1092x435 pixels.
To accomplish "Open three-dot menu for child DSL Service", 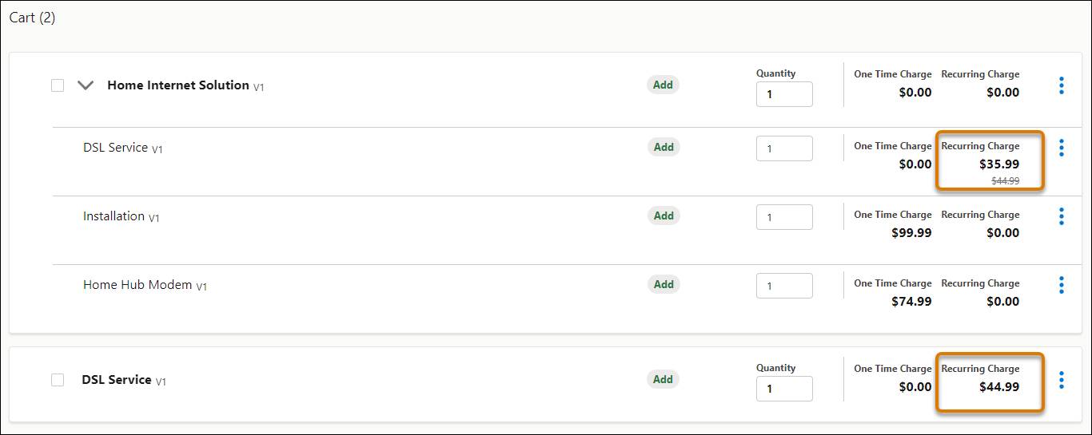I will point(1062,148).
